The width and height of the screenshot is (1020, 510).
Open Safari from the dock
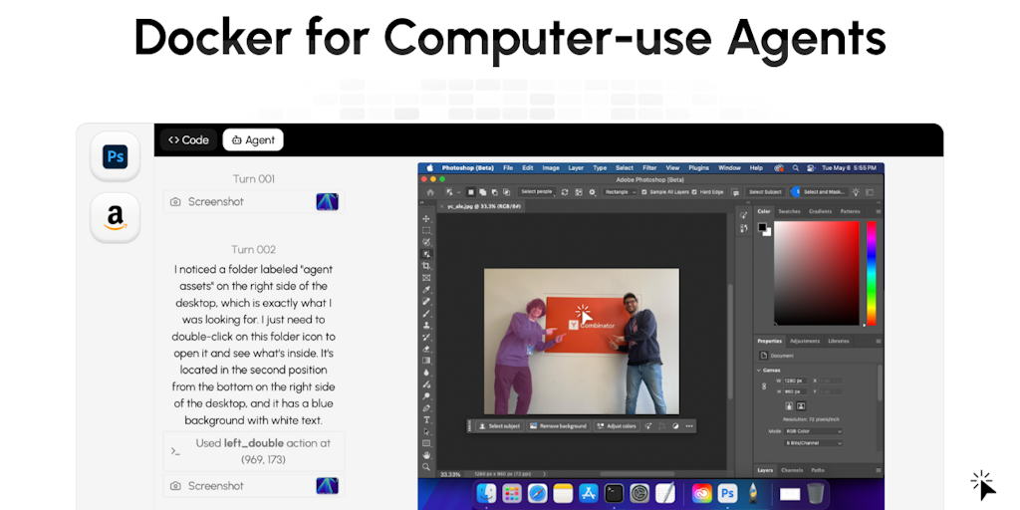click(x=538, y=493)
